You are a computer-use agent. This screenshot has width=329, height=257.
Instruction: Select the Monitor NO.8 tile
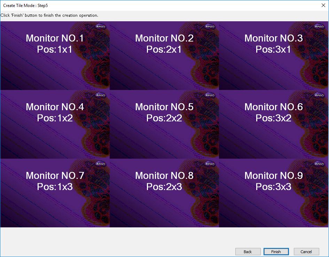pyautogui.click(x=164, y=193)
